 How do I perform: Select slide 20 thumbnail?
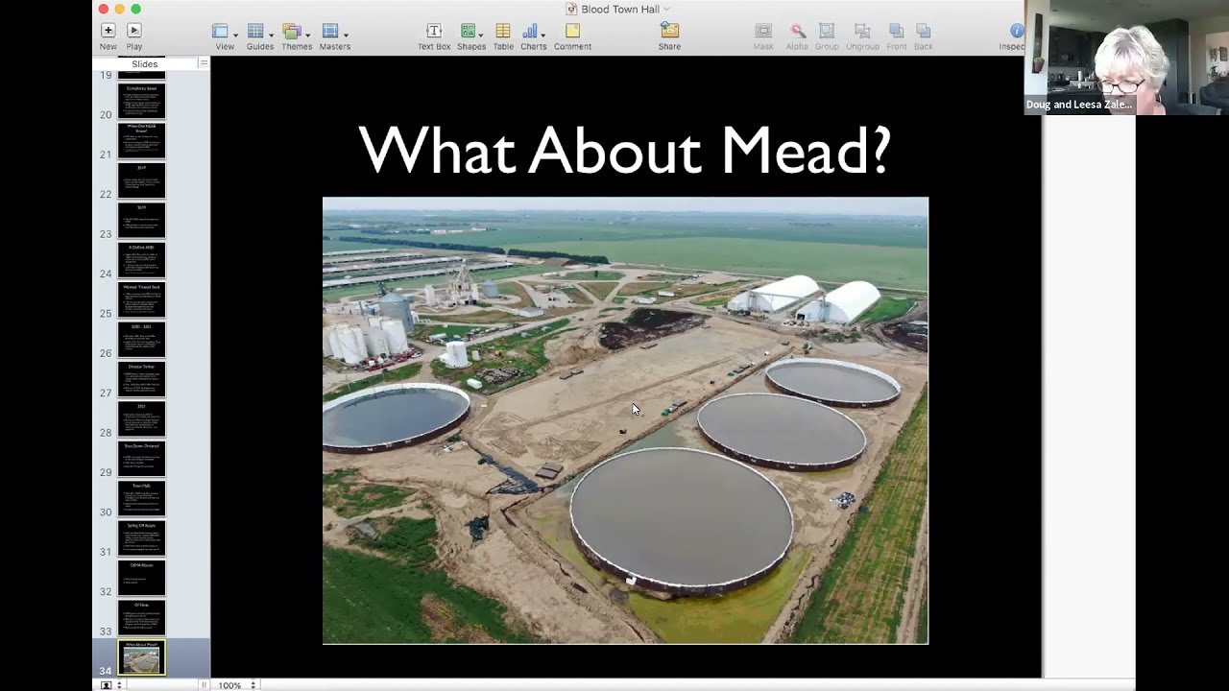click(x=142, y=101)
